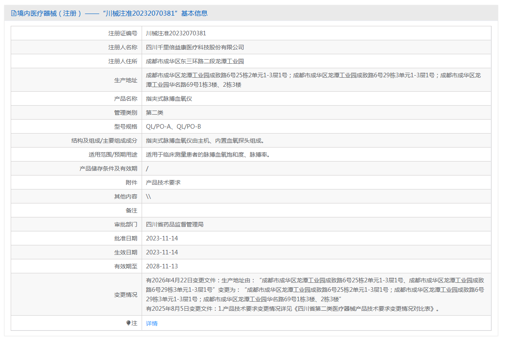Click the 产品名称 label
Screen dimensions: 520x337
click(x=126, y=99)
